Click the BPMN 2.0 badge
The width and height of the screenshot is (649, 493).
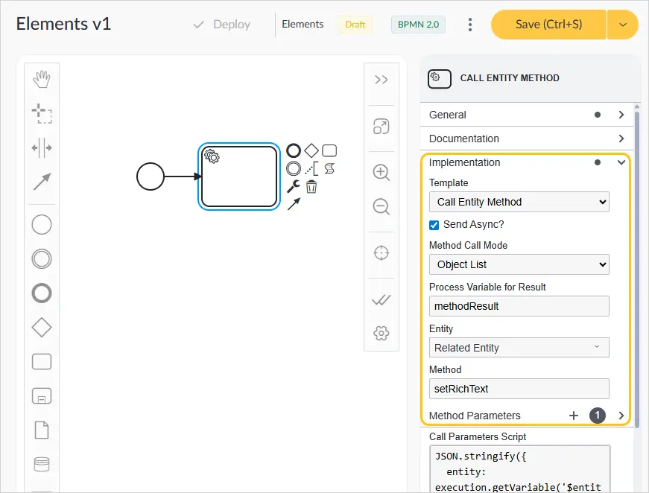click(x=418, y=25)
